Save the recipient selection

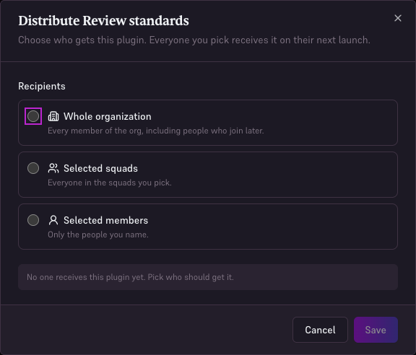click(376, 330)
